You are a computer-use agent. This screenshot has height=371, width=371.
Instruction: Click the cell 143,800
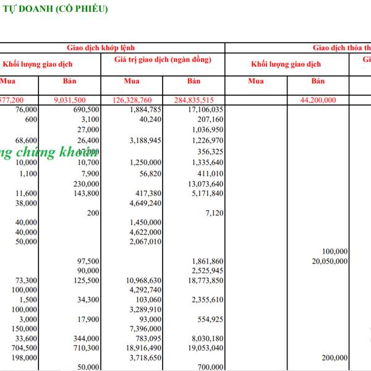(86, 194)
